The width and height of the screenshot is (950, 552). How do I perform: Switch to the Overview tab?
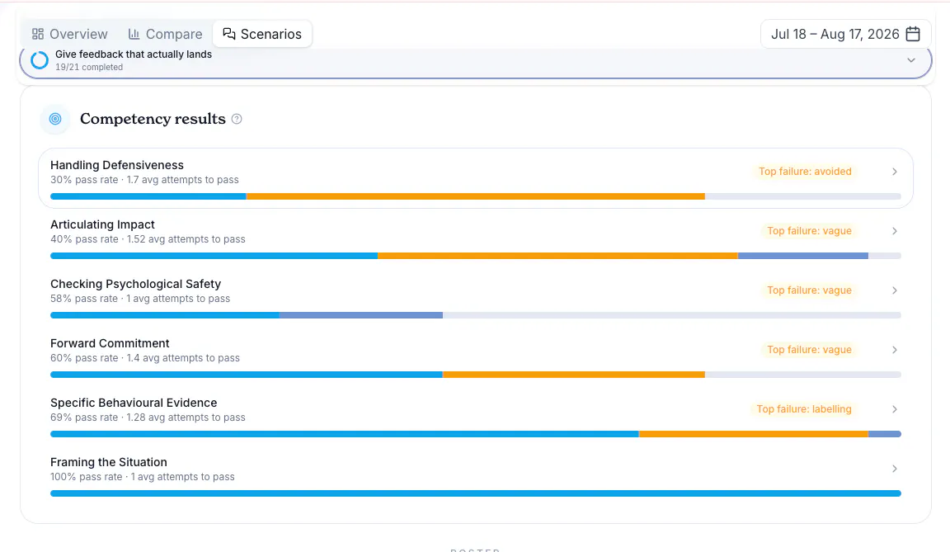69,34
